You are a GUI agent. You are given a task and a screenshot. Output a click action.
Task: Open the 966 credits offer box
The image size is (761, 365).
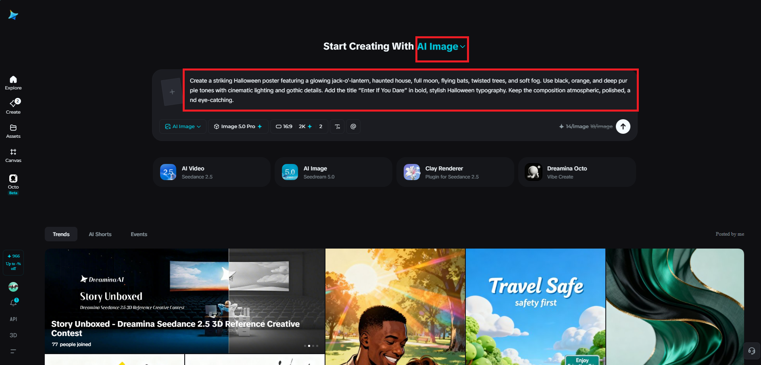[13, 262]
